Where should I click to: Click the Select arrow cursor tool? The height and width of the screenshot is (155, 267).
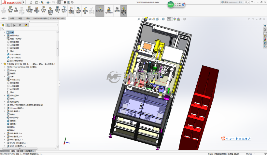[x=59, y=2]
